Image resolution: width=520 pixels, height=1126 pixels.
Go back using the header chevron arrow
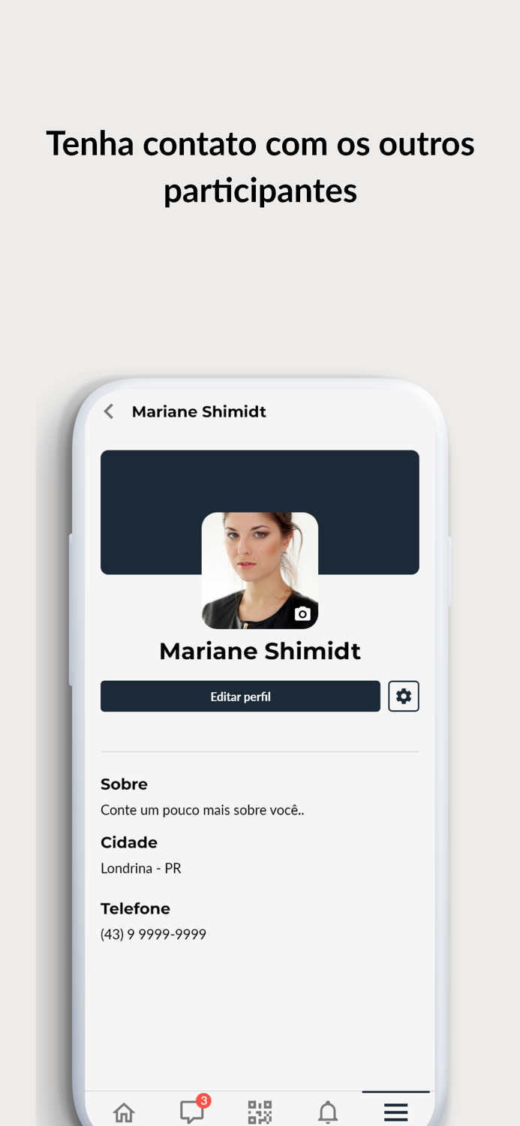point(109,411)
